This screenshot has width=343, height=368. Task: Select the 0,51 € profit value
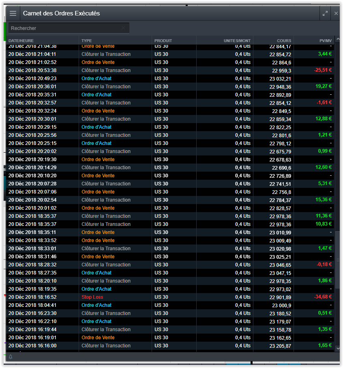(x=325, y=313)
